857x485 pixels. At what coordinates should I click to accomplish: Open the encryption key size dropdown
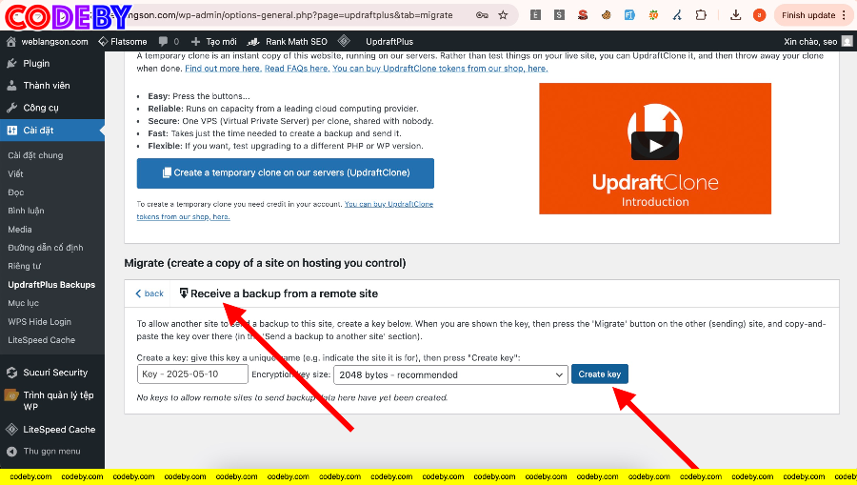[450, 375]
